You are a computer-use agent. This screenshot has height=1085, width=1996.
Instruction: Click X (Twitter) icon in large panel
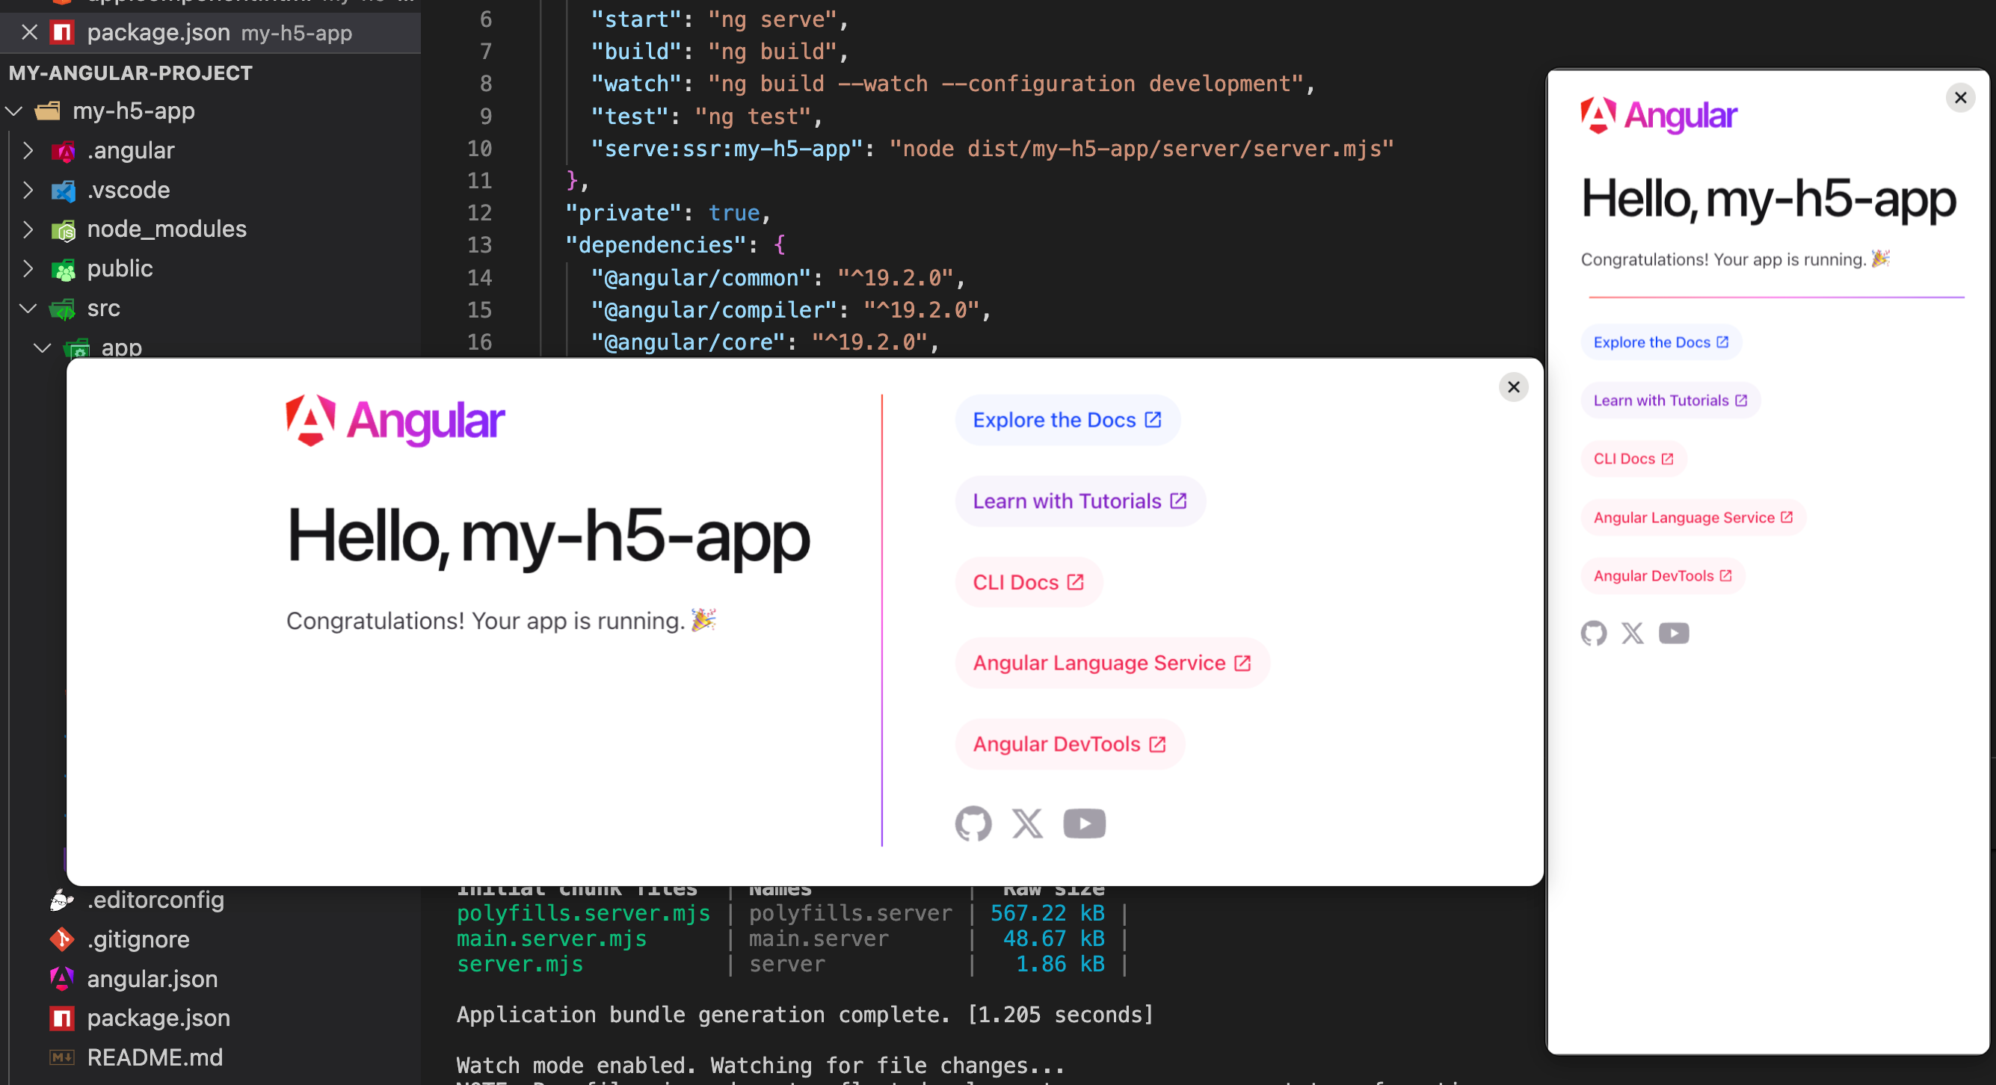(1027, 823)
